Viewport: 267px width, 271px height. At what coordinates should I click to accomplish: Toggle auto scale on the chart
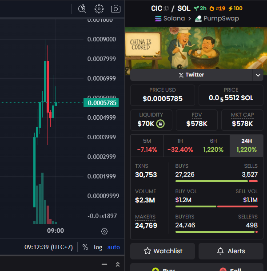point(114,247)
